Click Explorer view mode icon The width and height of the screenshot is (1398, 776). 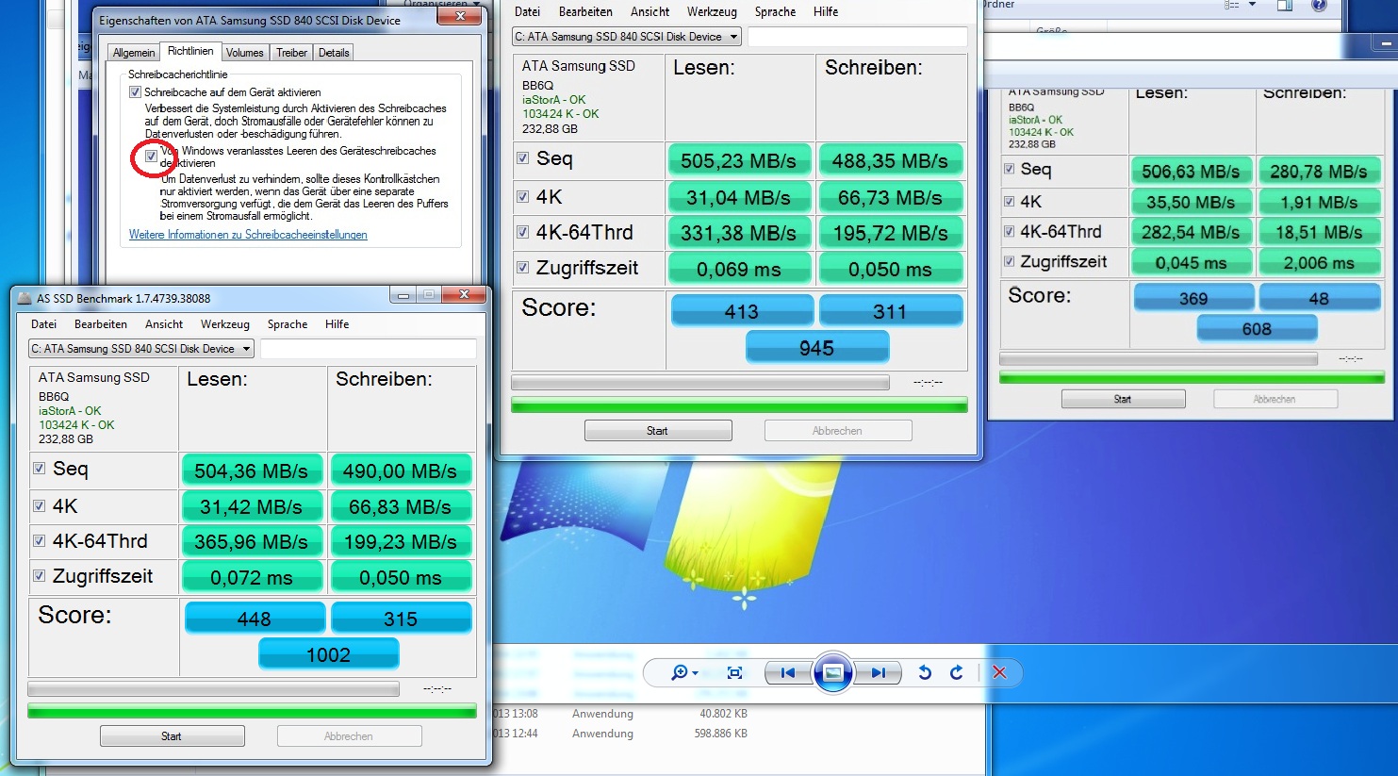click(1232, 6)
